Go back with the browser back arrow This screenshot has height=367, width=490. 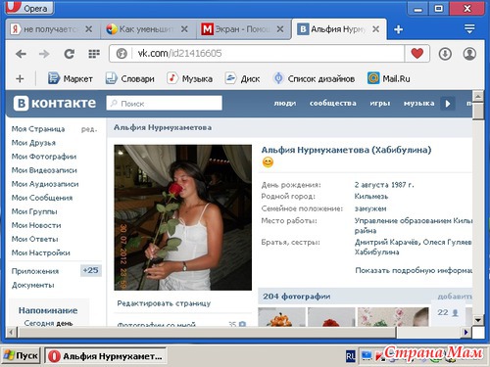[21, 54]
